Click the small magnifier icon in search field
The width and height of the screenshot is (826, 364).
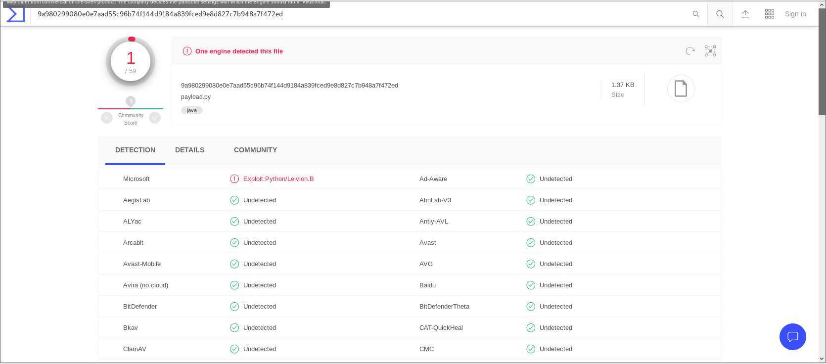click(x=696, y=14)
